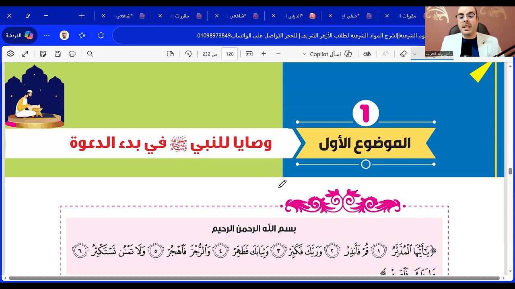Close the الدرس tab
Viewport: 515px width, 289px height.
[x=274, y=16]
